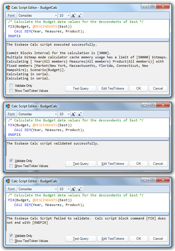Open font size 10 dropdown in top window

tap(68, 15)
